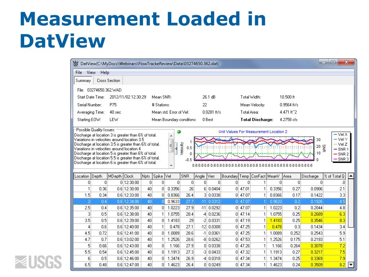
Task: Open the File menu
Action: 79,72
